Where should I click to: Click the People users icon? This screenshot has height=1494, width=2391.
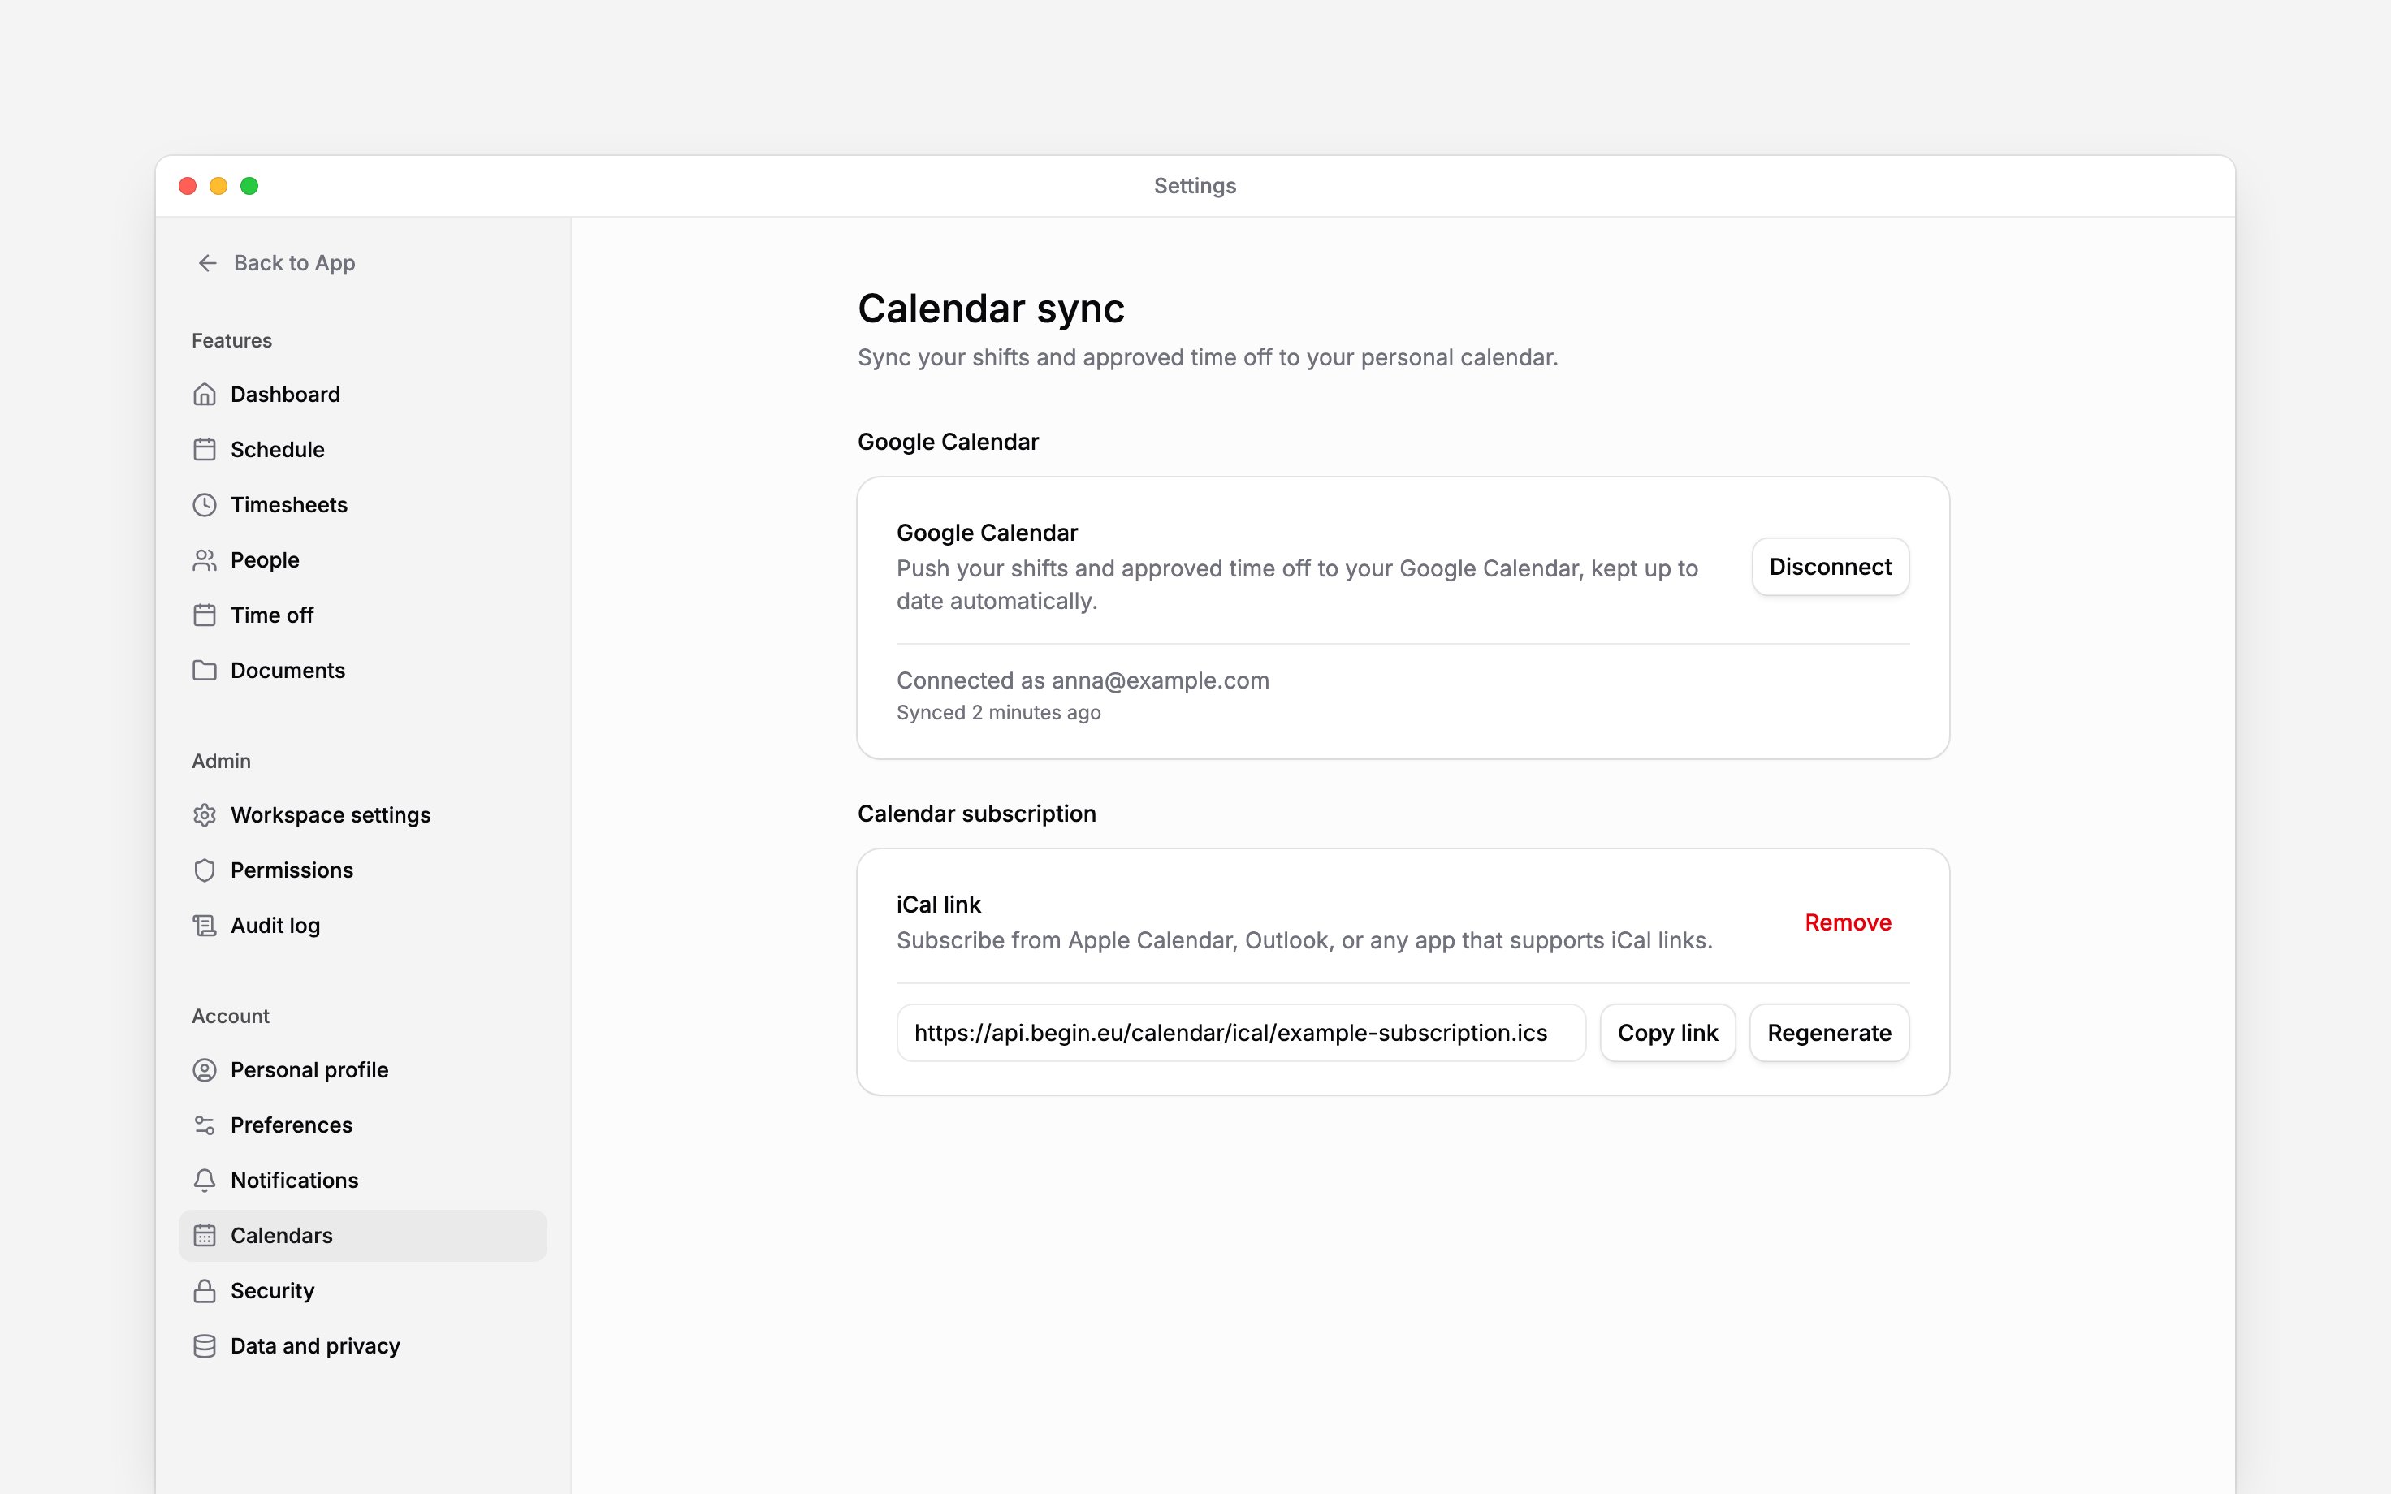(x=205, y=560)
